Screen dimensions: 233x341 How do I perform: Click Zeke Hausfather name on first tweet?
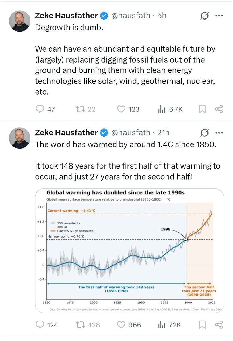pos(66,16)
